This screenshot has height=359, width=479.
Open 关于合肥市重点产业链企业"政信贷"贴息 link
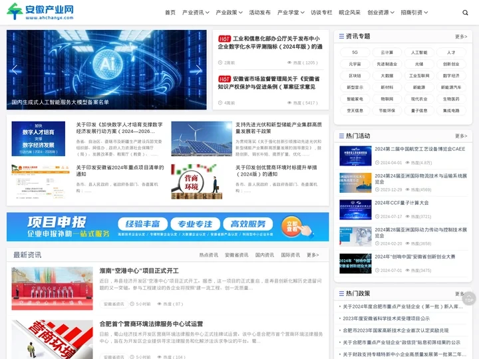(x=401, y=342)
